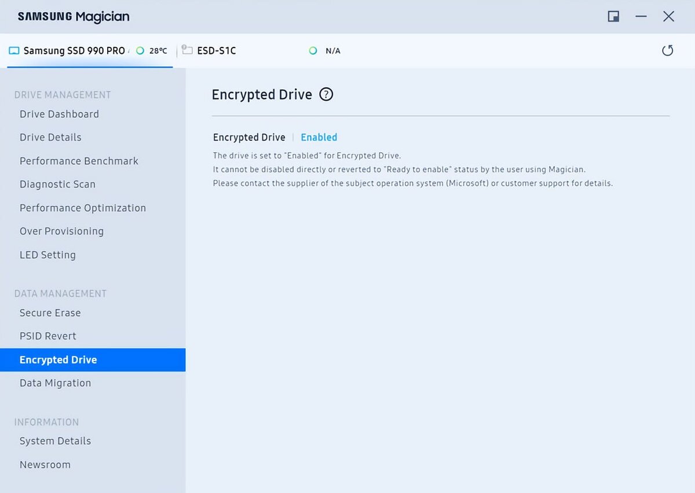Open Drive Details

pyautogui.click(x=50, y=137)
